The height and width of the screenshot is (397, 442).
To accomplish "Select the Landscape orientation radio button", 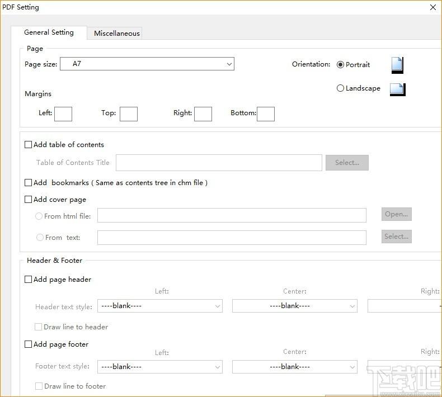I will click(341, 88).
